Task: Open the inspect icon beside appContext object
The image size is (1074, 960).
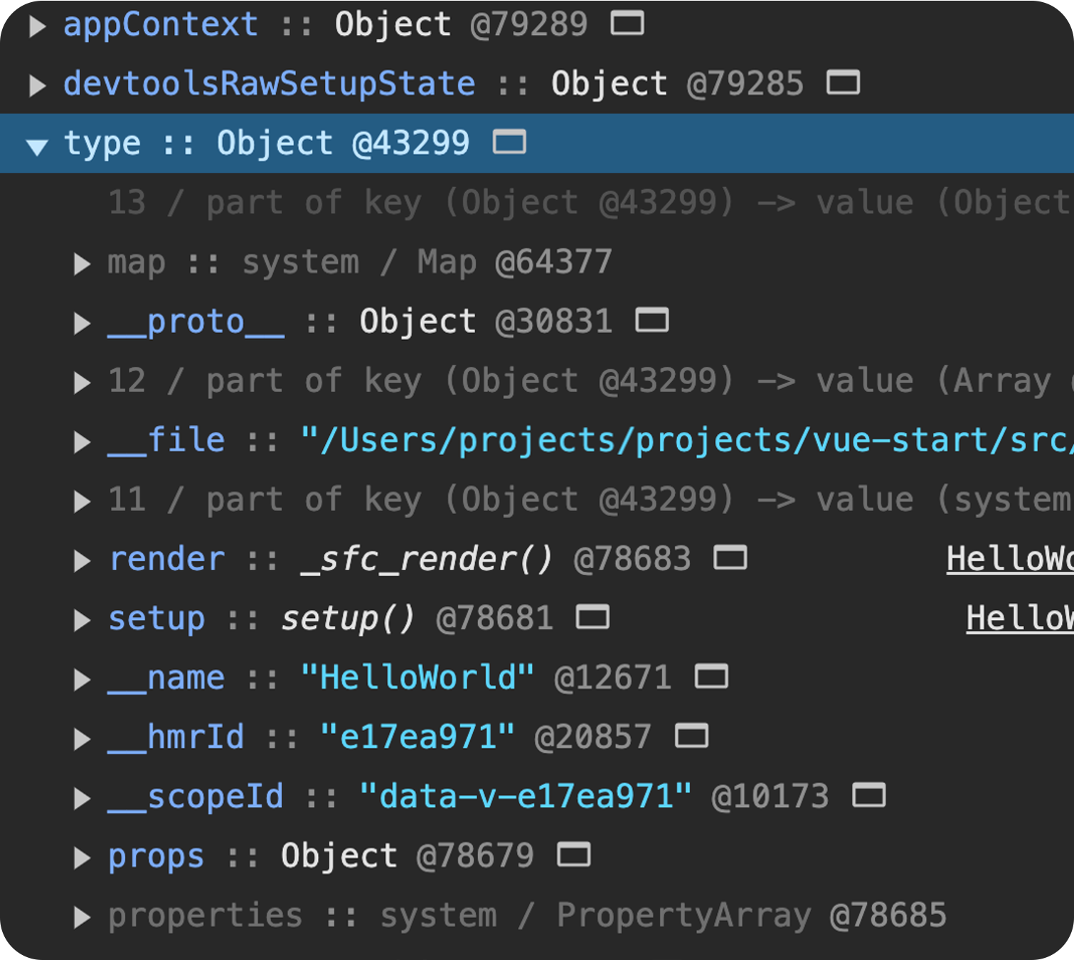Action: (626, 23)
